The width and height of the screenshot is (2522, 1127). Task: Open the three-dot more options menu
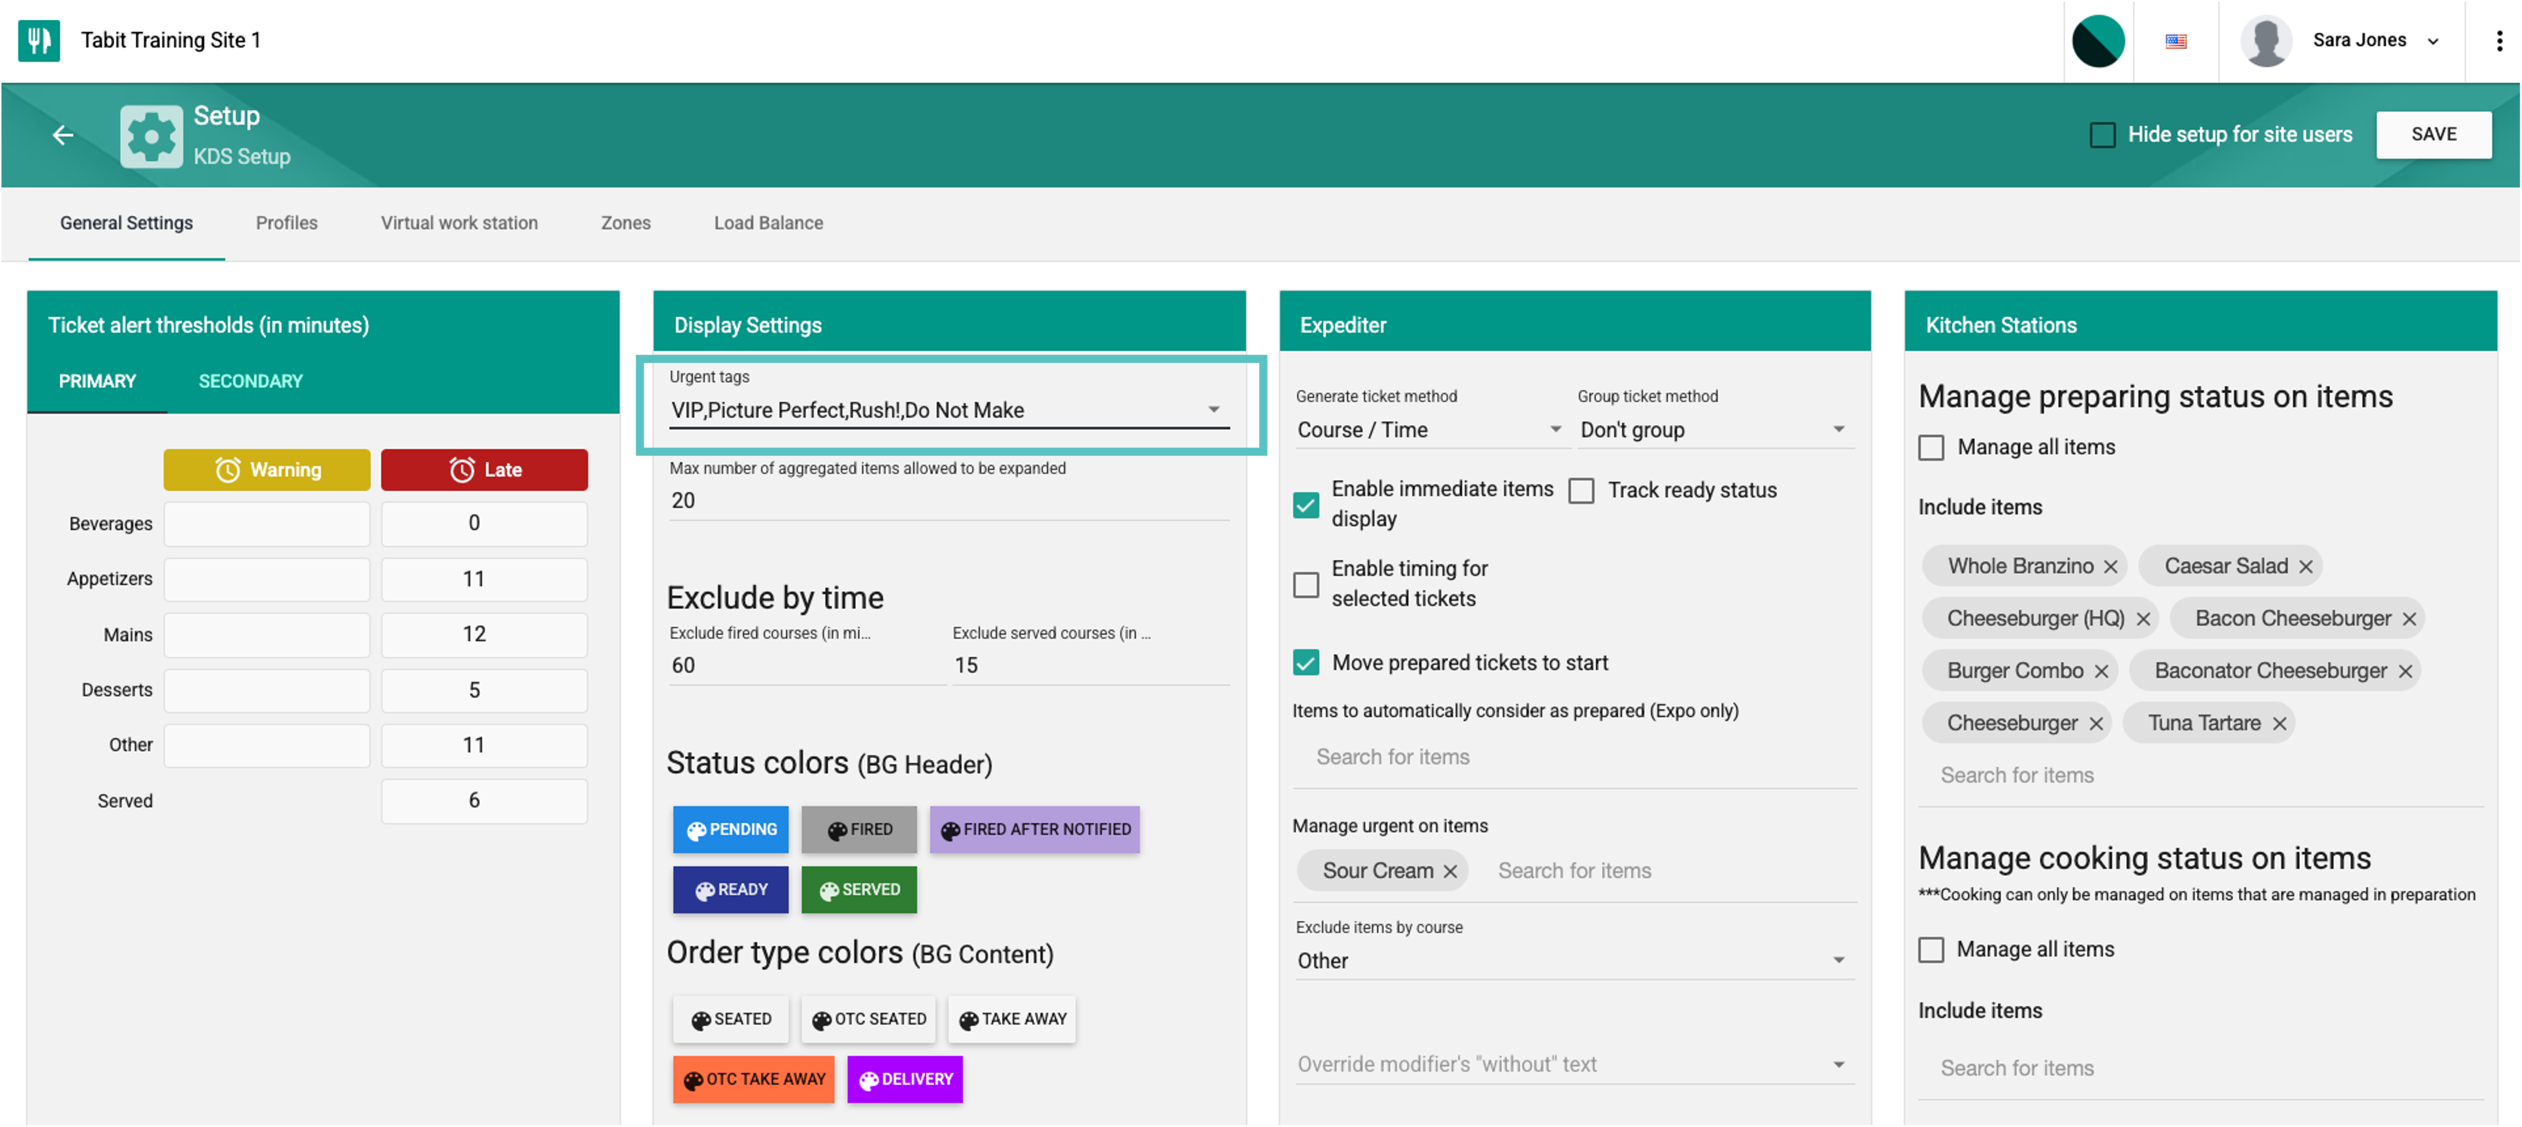click(x=2499, y=41)
